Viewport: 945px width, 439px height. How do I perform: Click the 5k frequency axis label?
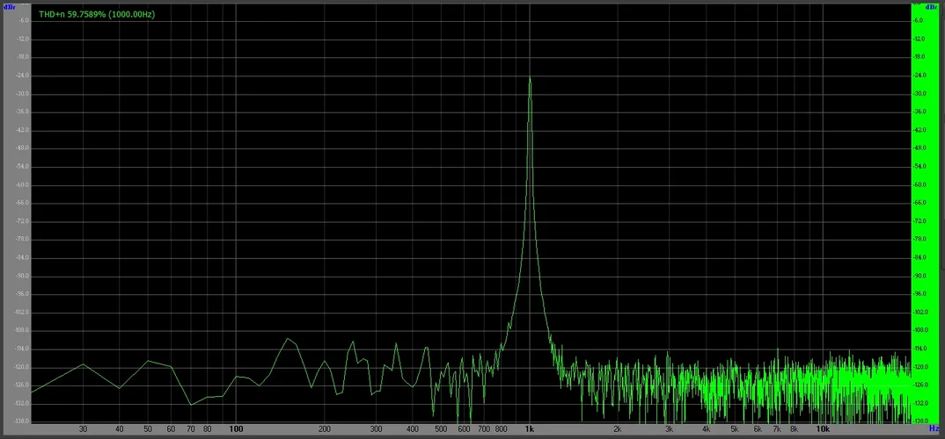pos(735,429)
